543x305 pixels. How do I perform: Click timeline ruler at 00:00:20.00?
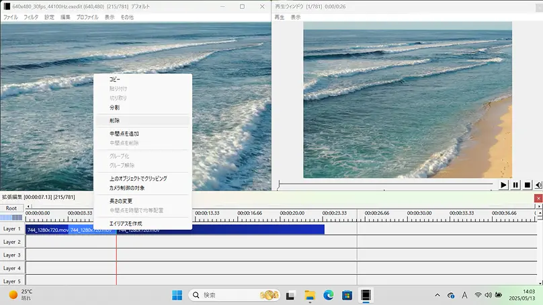point(292,213)
